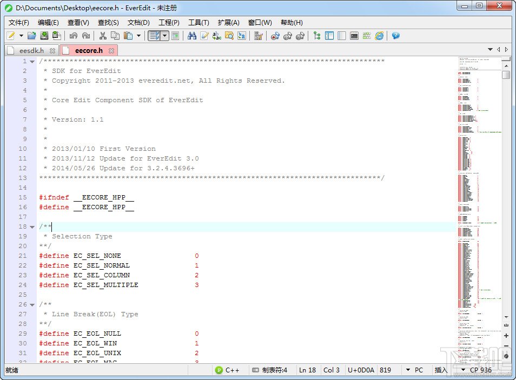Play recorded macro icon
516x380 pixels.
pyautogui.click(x=288, y=36)
